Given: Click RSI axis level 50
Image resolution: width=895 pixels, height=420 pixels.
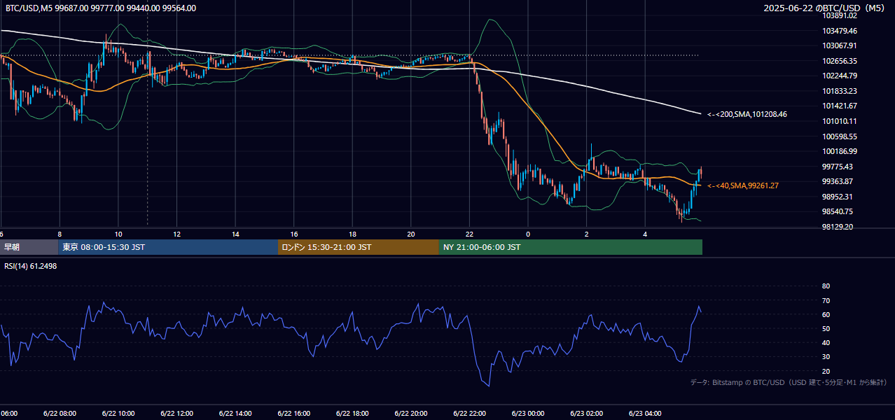Looking at the screenshot, I should [x=826, y=329].
